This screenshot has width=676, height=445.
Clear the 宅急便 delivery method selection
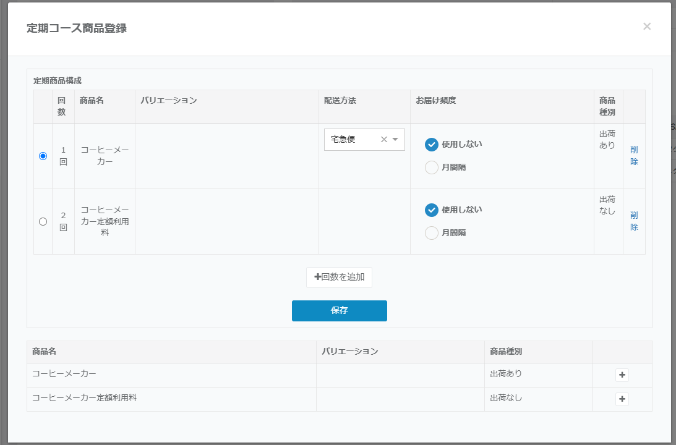[x=383, y=140]
